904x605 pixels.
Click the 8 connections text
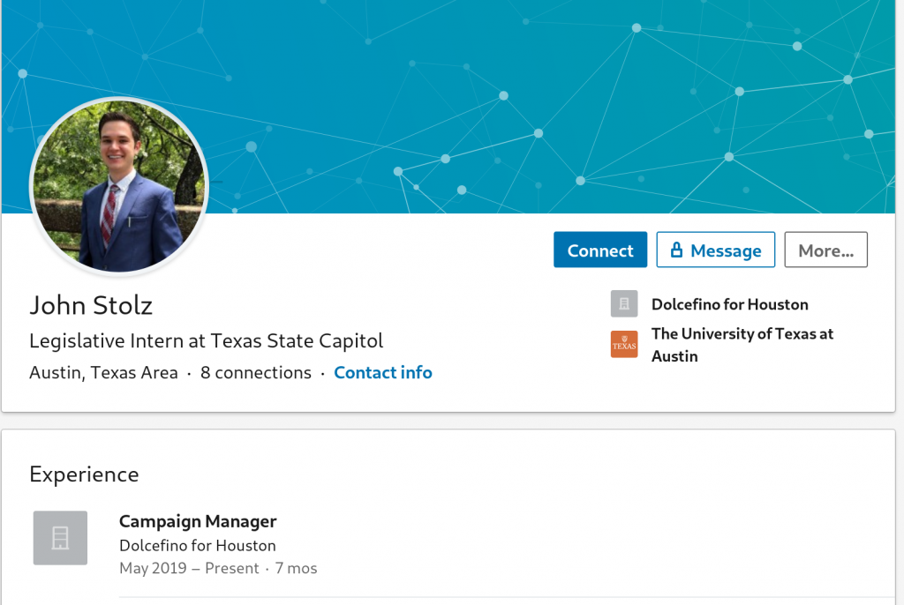point(255,373)
